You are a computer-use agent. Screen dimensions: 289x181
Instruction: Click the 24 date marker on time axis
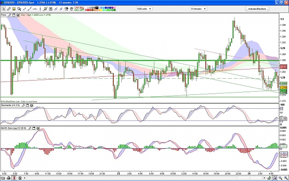[x=249, y=174]
